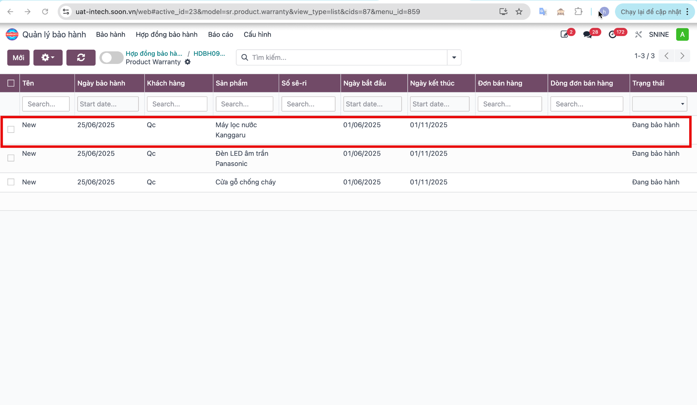
Task: Follow the HDBH09... breadcrumb link
Action: [209, 53]
